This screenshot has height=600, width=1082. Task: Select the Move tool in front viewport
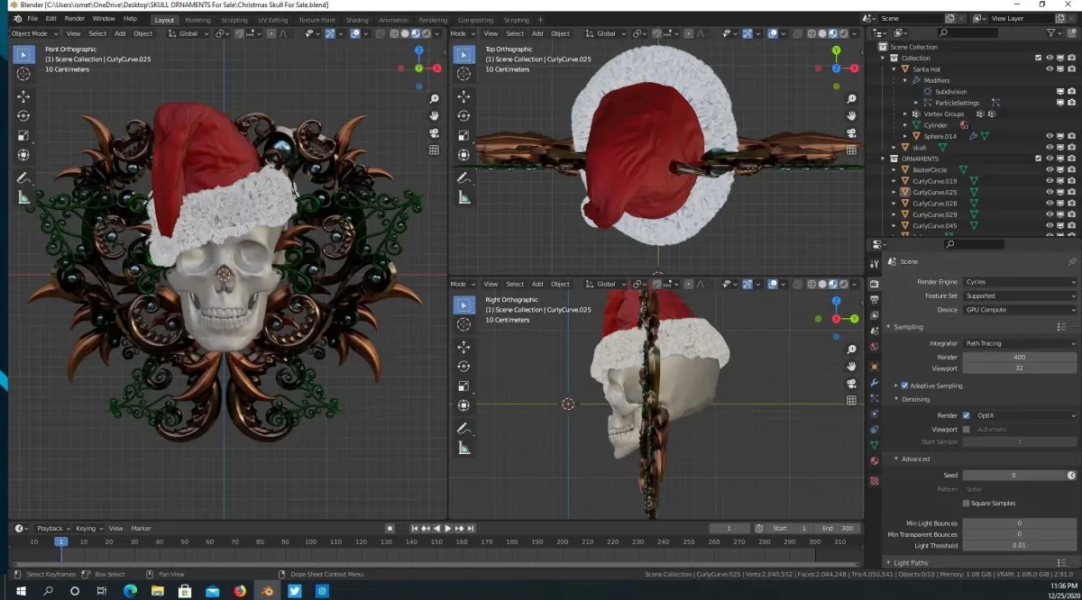23,96
